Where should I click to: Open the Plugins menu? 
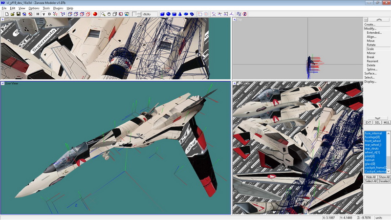point(58,8)
